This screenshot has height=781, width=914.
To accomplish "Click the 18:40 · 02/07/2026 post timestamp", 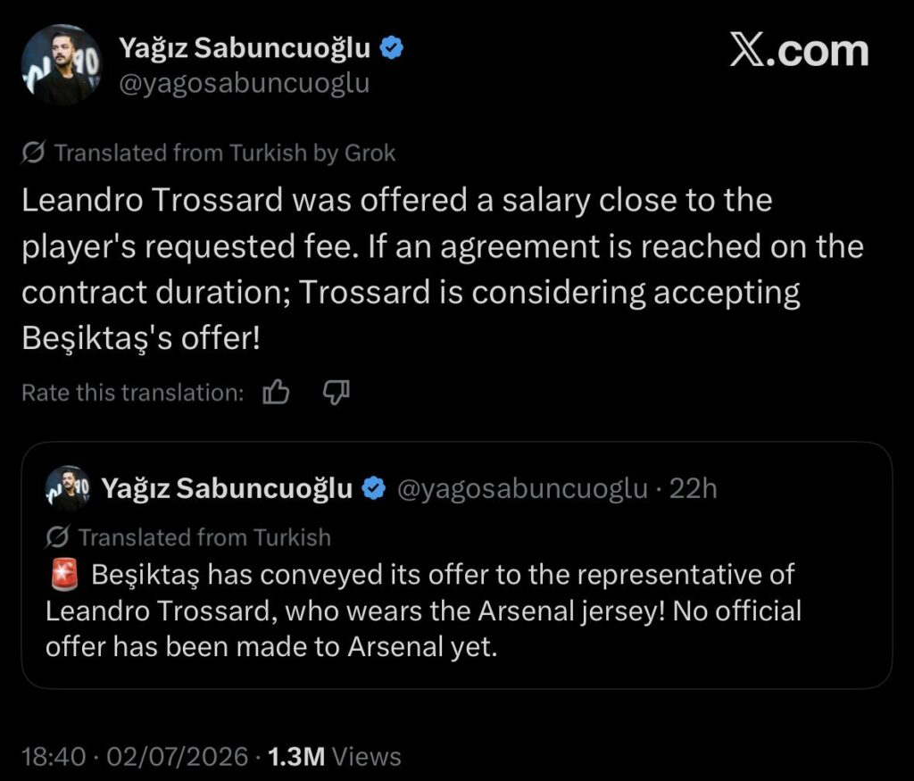I will coord(135,757).
